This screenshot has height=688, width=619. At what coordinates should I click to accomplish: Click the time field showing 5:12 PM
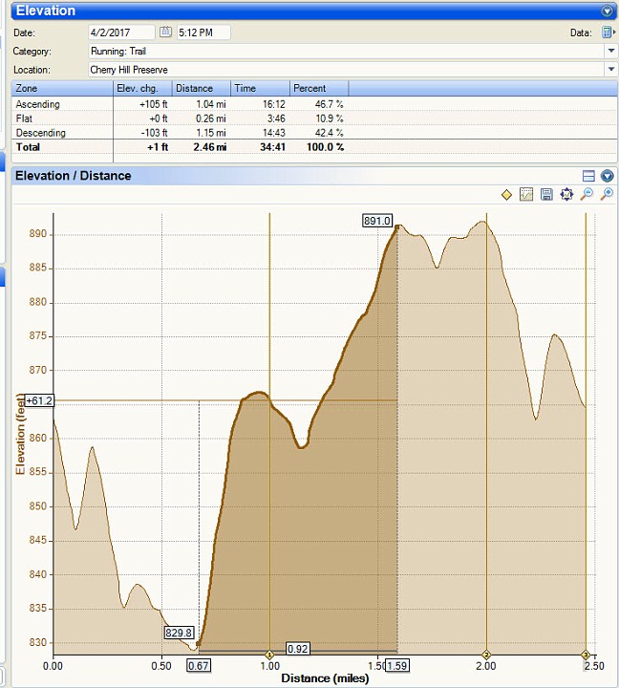coord(203,32)
